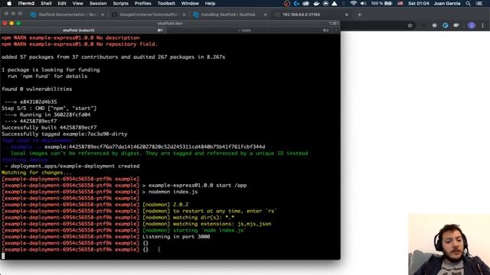Open the Edit menu
Screen dimensions: 490x275
click(x=62, y=3)
